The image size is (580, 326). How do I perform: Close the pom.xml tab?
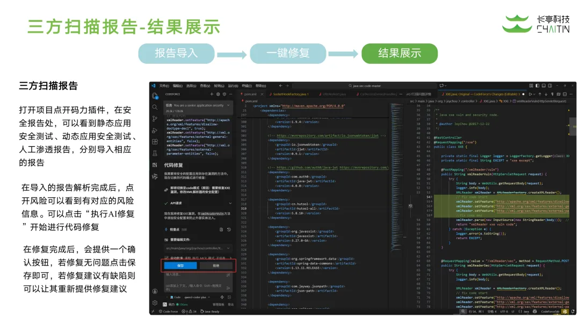click(x=262, y=94)
